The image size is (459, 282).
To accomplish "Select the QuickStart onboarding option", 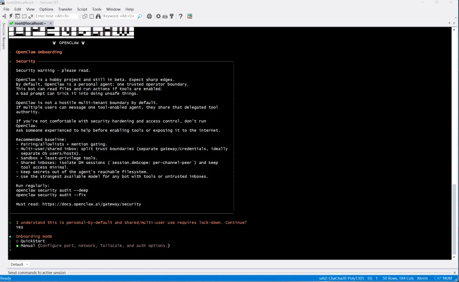I will (31, 241).
